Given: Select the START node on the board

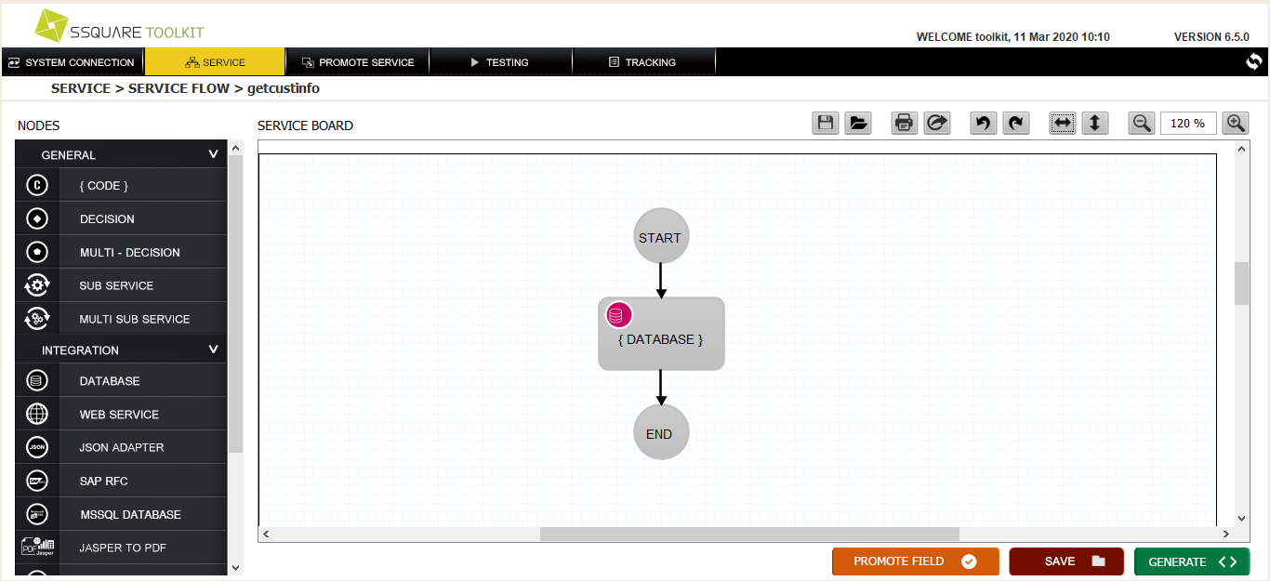Looking at the screenshot, I should point(660,236).
